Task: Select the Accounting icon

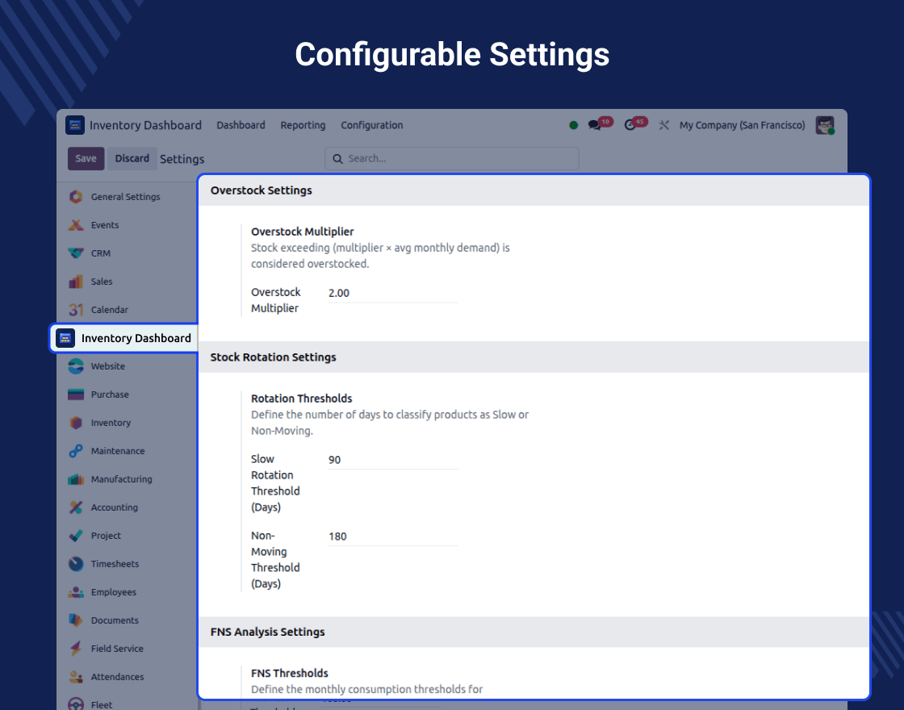Action: pos(76,507)
